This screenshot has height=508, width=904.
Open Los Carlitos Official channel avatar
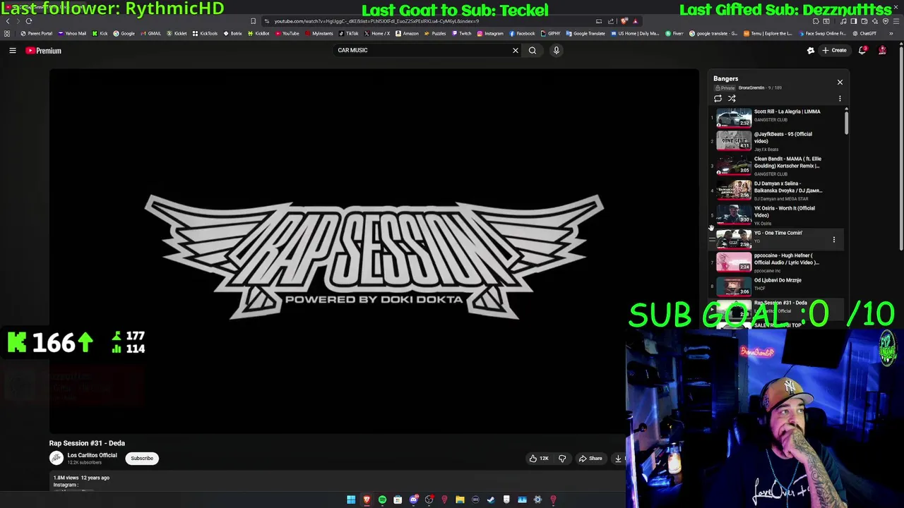(x=56, y=458)
